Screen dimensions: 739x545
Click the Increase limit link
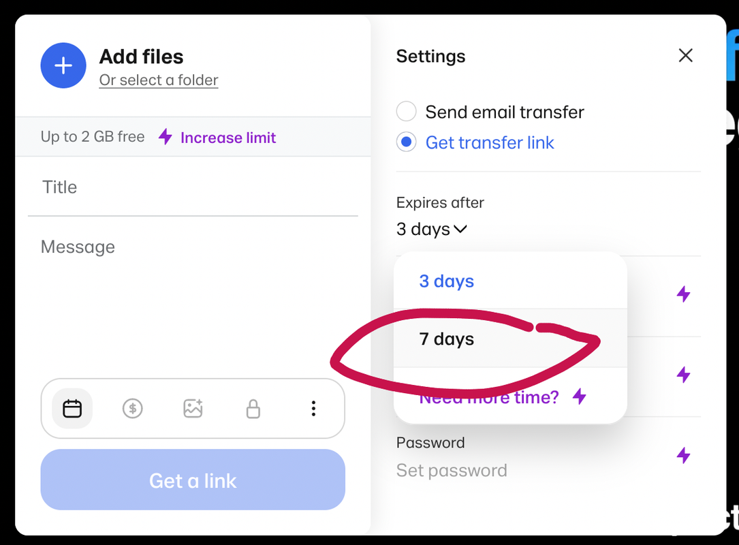point(228,138)
